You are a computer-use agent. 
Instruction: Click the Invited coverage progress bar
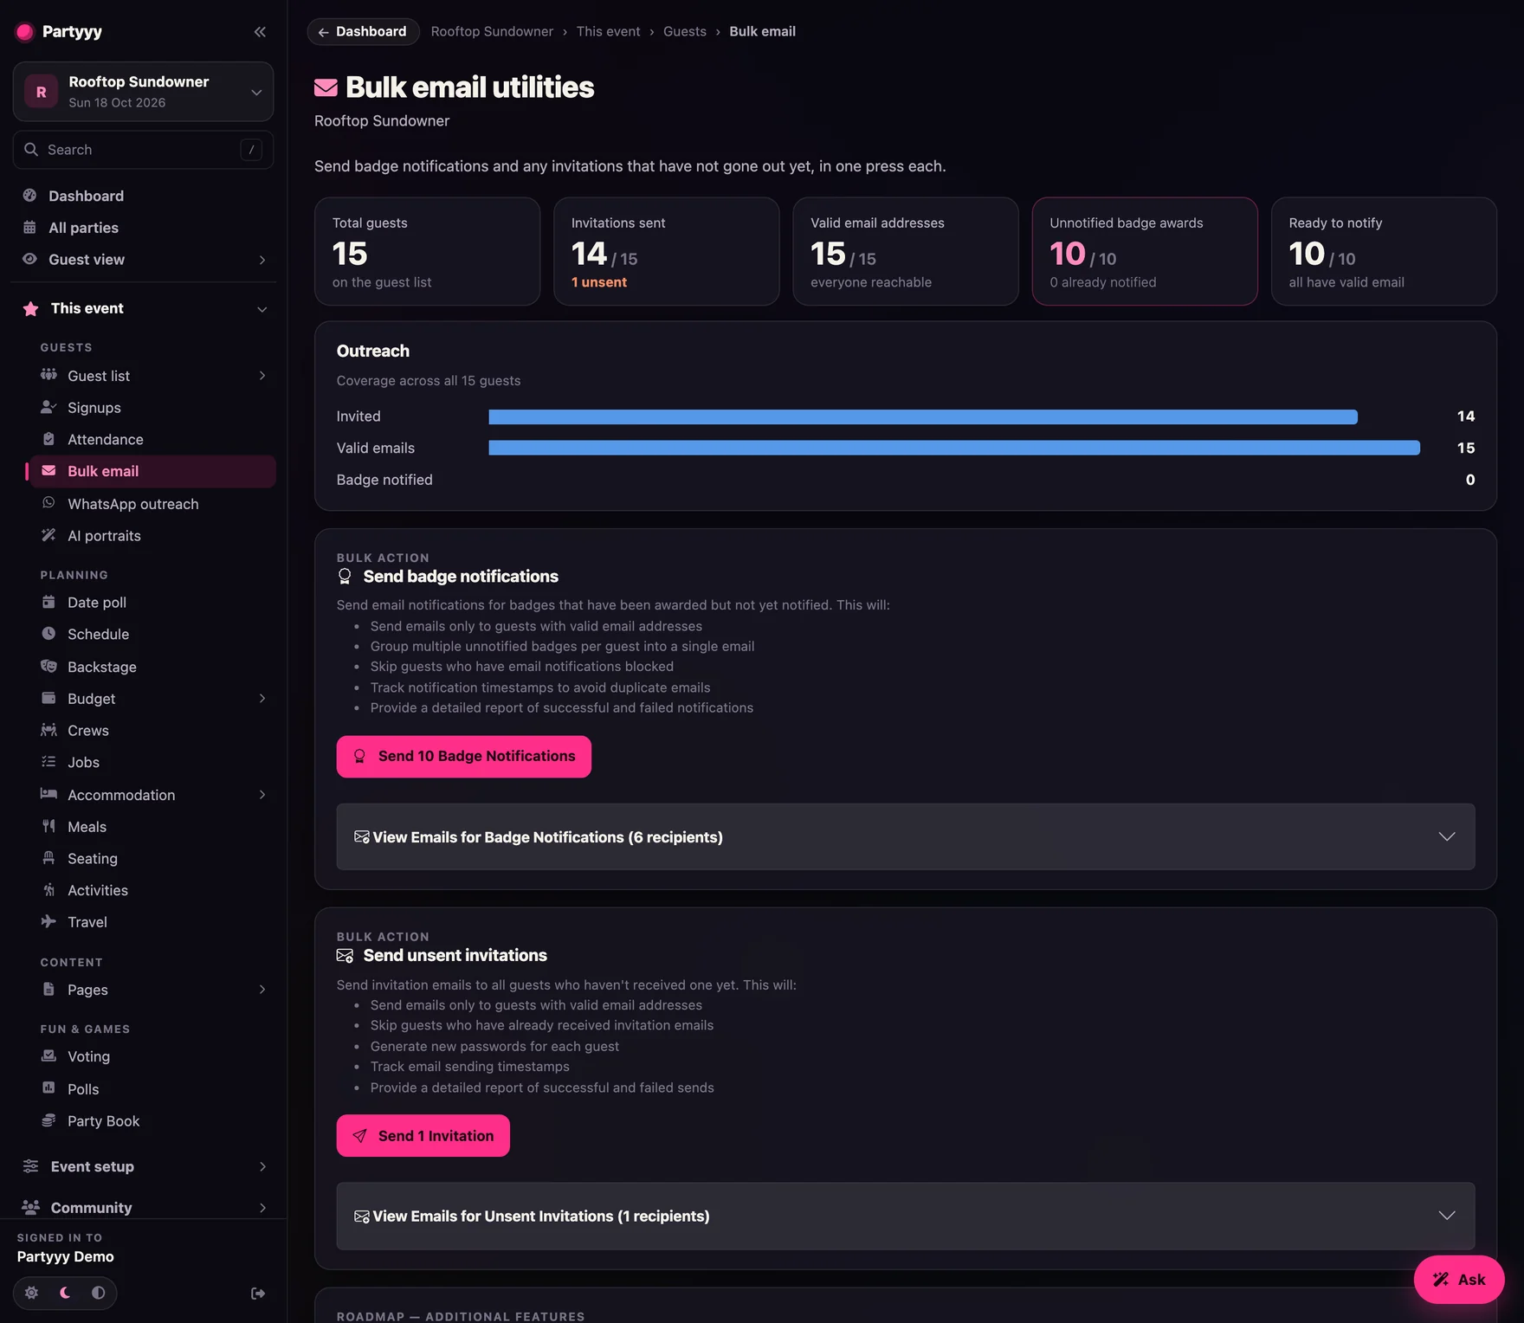923,416
